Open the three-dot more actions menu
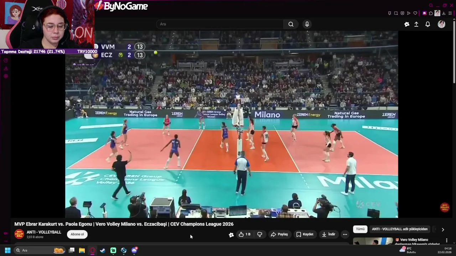 point(345,234)
